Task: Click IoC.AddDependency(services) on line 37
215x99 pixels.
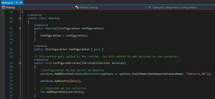Action: pyautogui.click(x=62, y=92)
